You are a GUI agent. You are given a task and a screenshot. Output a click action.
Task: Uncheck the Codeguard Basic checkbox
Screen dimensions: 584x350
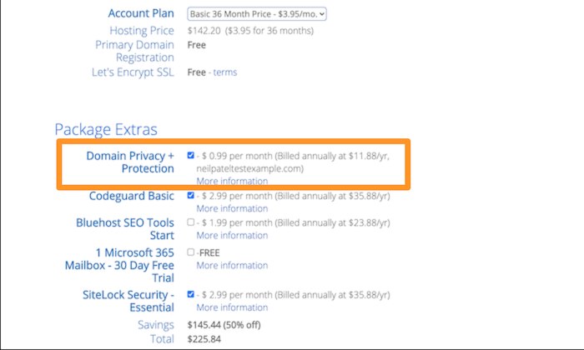(191, 195)
